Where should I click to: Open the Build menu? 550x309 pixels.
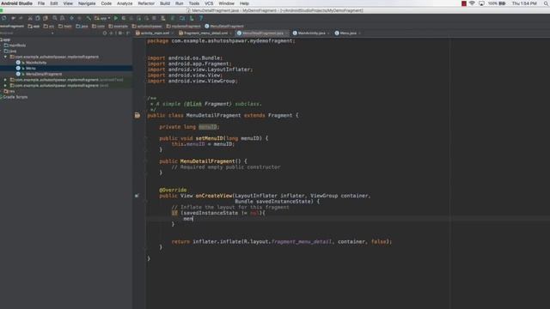(x=165, y=3)
